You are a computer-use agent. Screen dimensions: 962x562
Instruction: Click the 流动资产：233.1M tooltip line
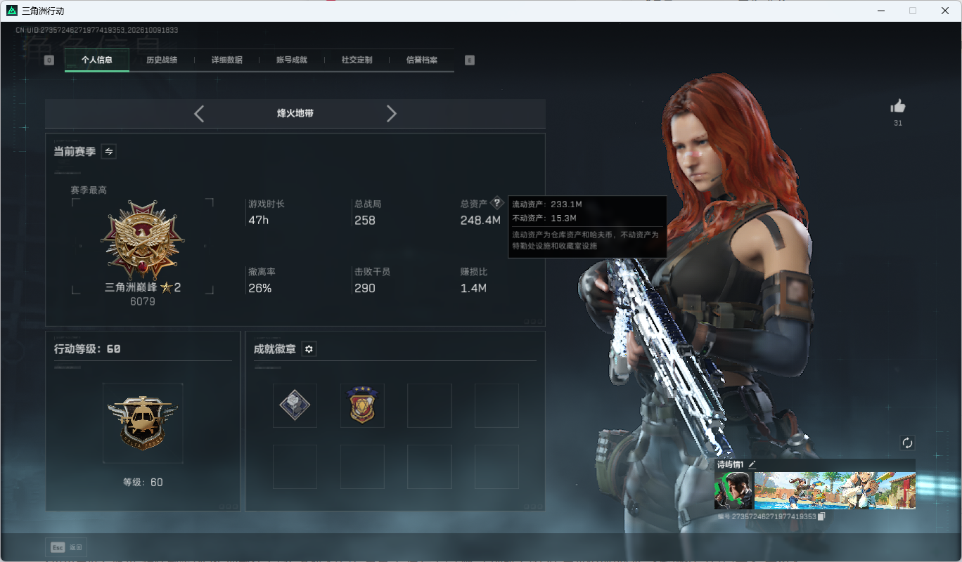547,204
